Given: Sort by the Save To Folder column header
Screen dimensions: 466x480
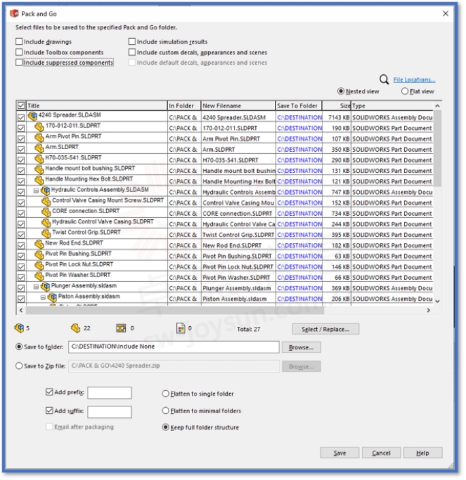Looking at the screenshot, I should point(299,106).
